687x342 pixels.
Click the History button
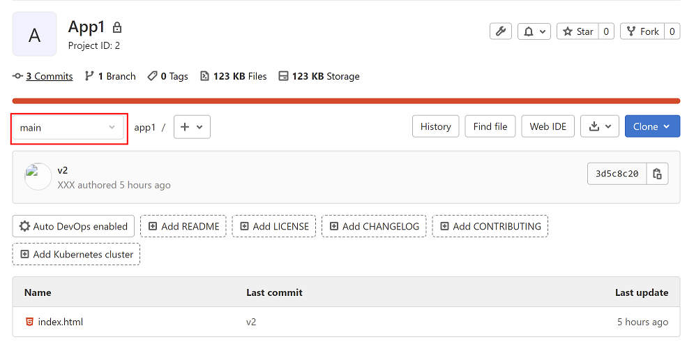[436, 126]
